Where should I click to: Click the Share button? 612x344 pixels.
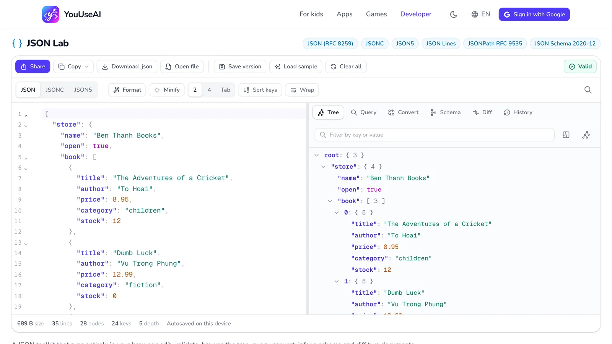(x=33, y=67)
